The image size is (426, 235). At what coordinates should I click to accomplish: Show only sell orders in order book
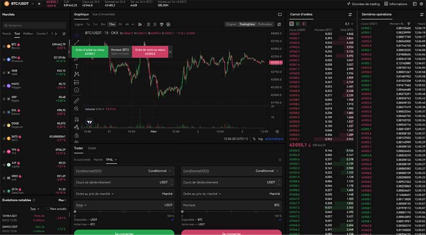point(304,24)
